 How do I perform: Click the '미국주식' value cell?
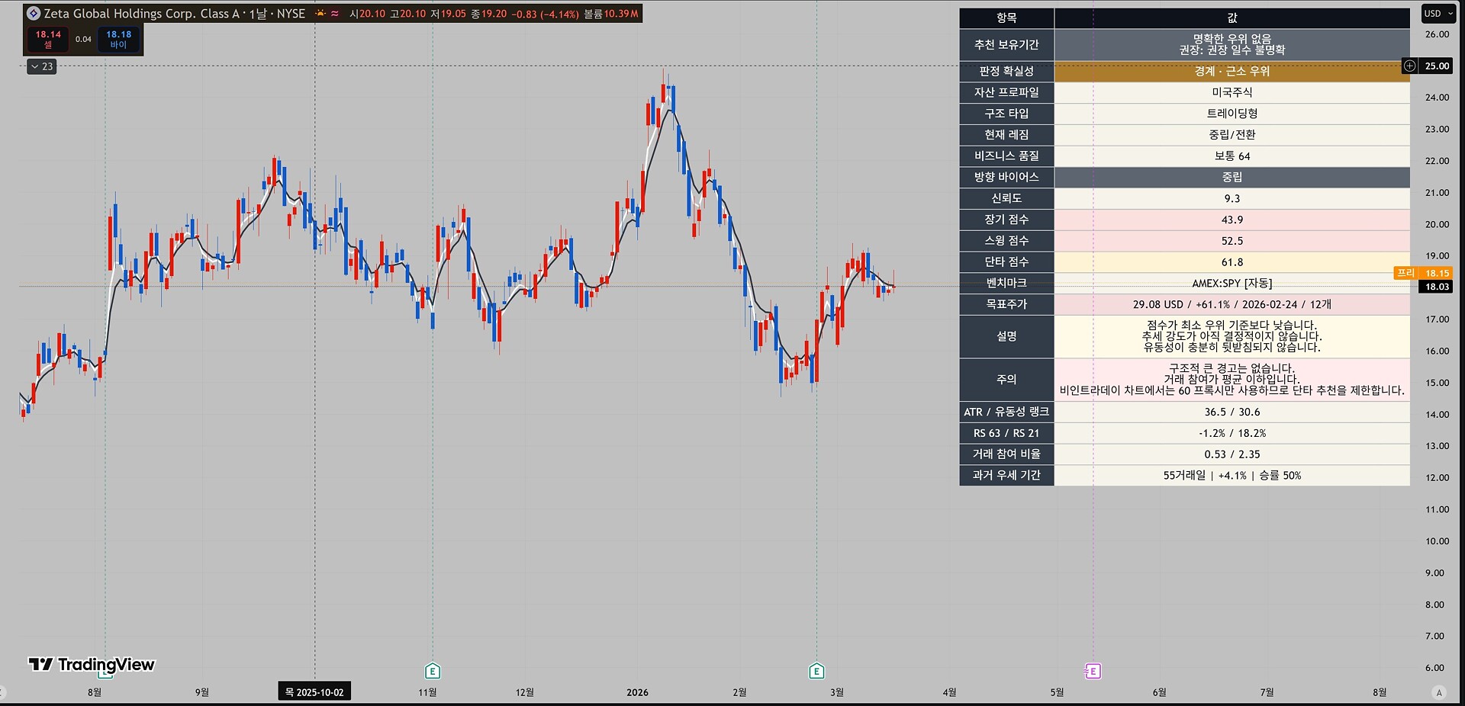(1232, 92)
